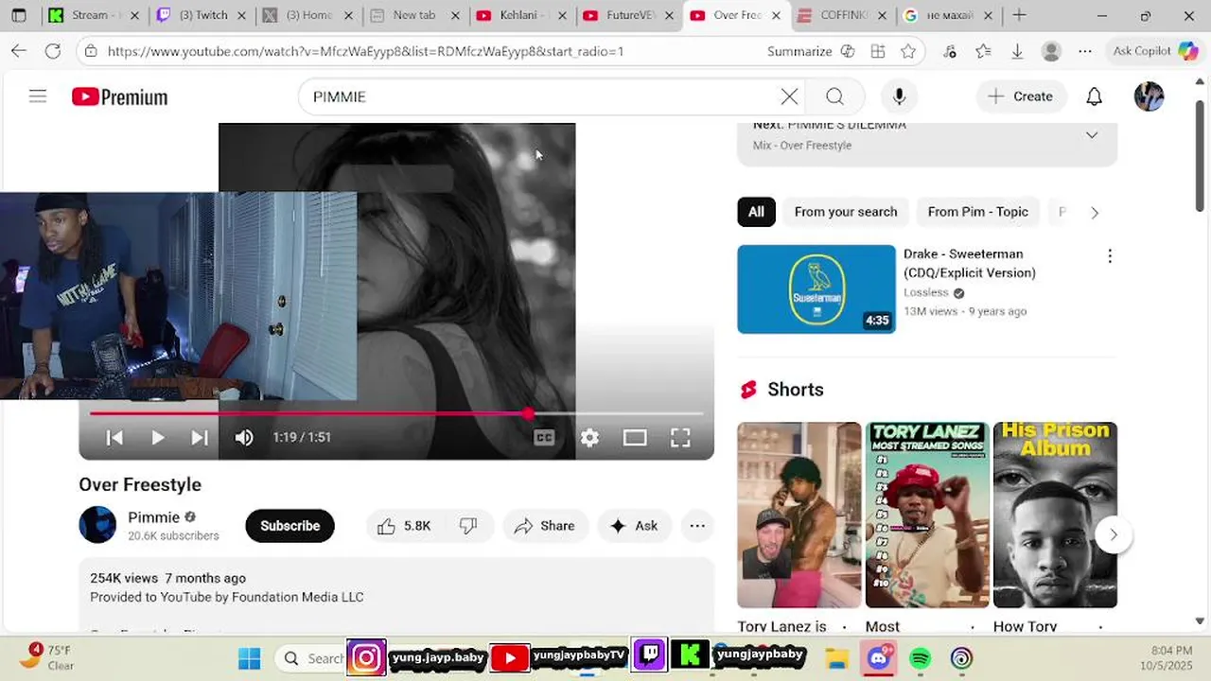This screenshot has height=681, width=1211.
Task: Mute the video with speaker icon
Action: coord(244,437)
